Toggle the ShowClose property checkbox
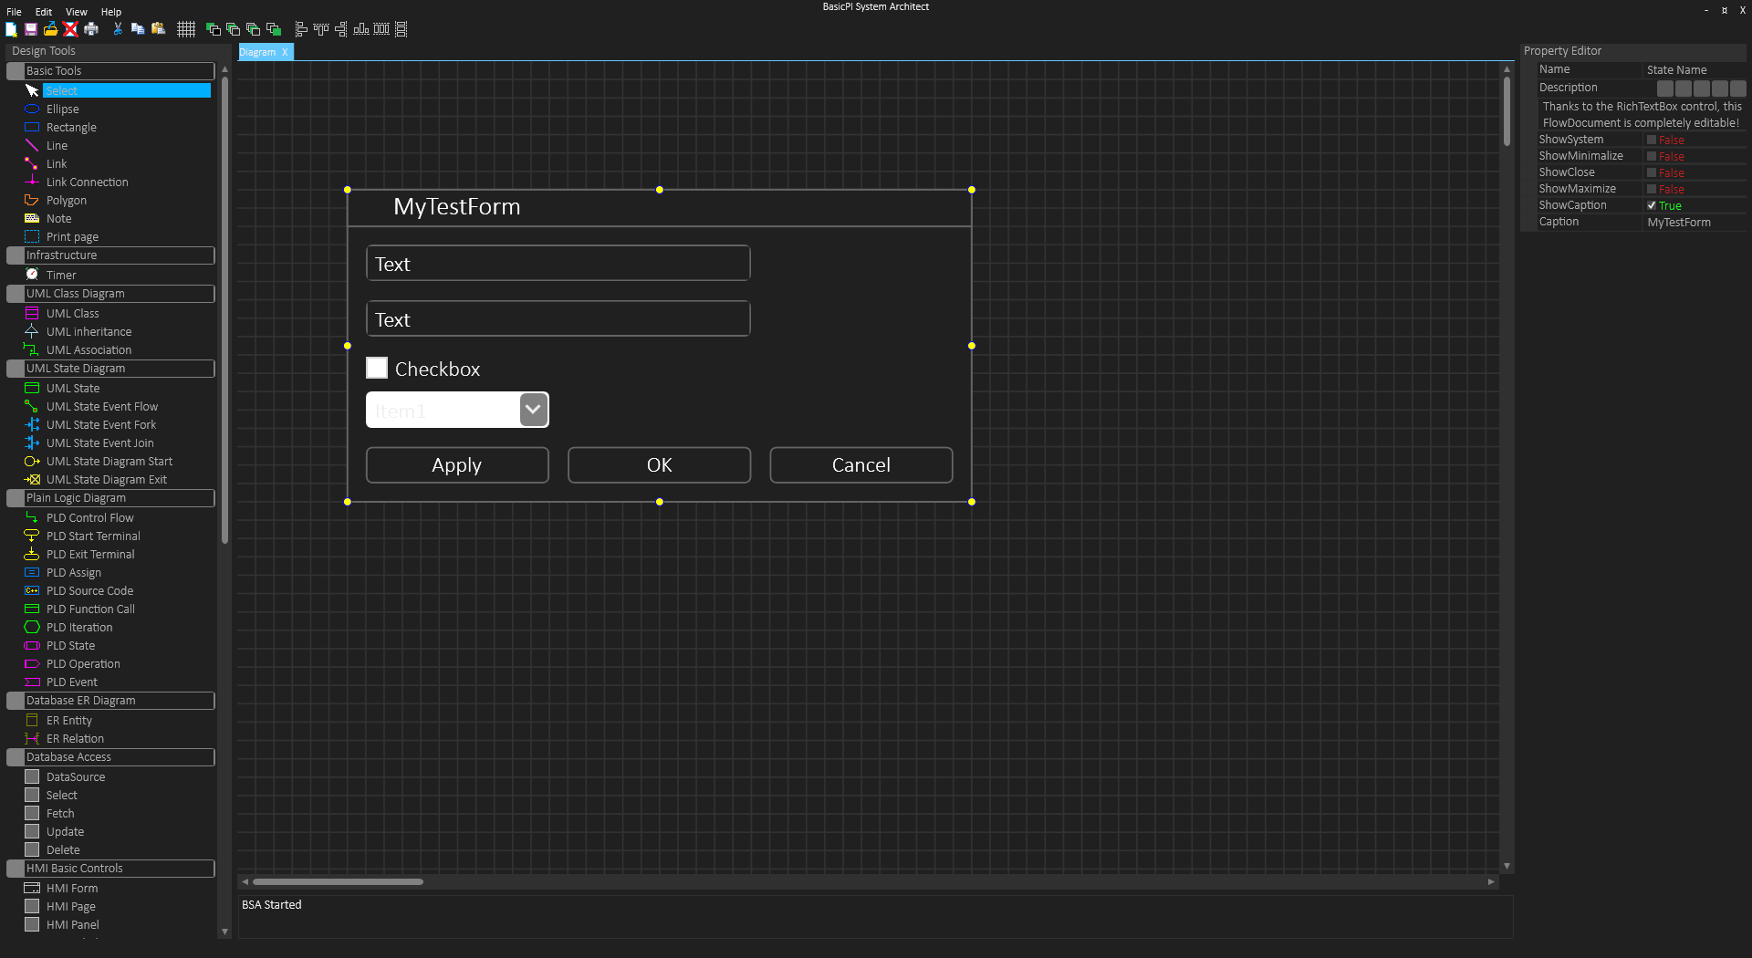This screenshot has width=1752, height=958. (x=1652, y=172)
